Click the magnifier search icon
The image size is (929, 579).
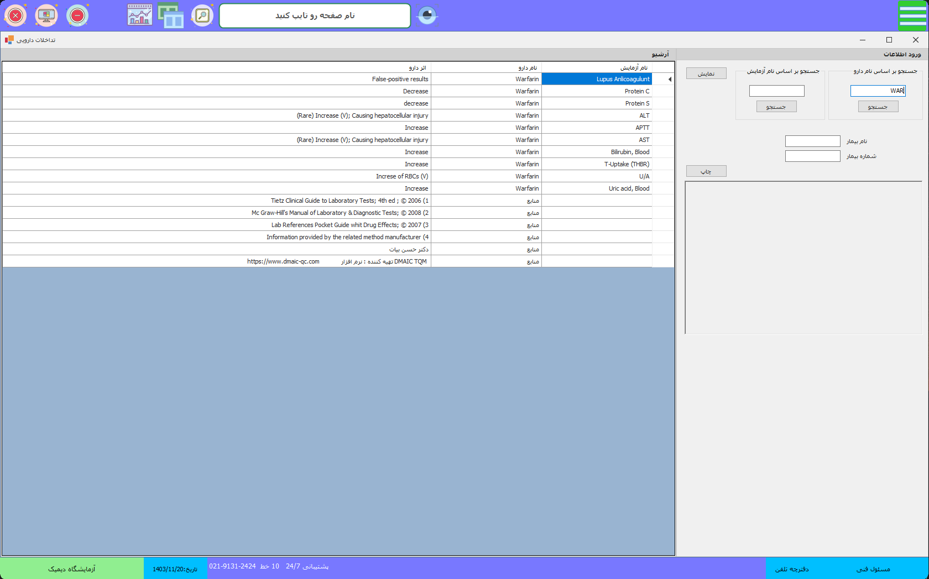coord(202,15)
